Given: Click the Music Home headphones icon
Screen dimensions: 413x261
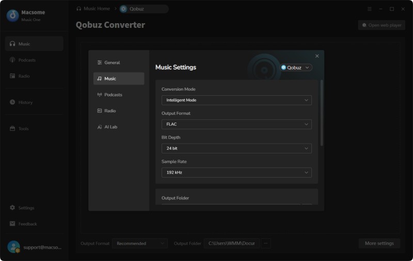Looking at the screenshot, I should point(79,9).
